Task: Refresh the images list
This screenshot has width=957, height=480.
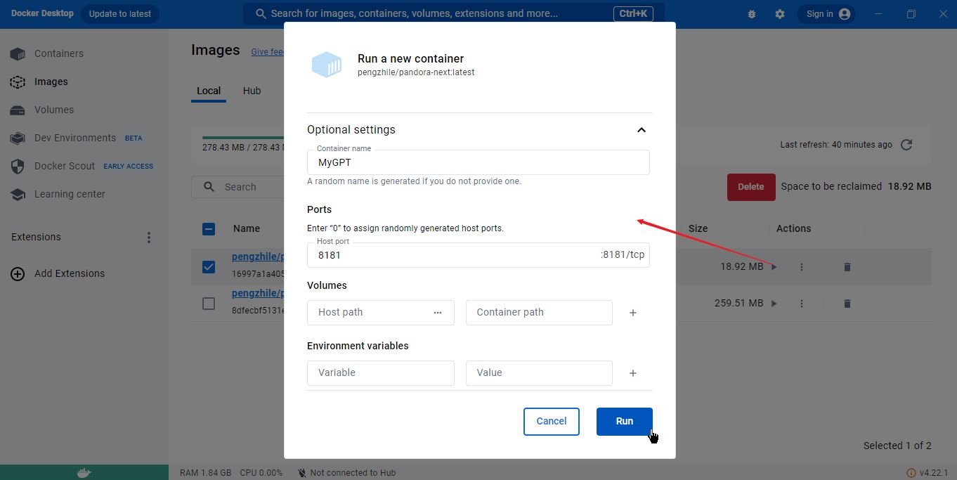Action: (x=906, y=145)
